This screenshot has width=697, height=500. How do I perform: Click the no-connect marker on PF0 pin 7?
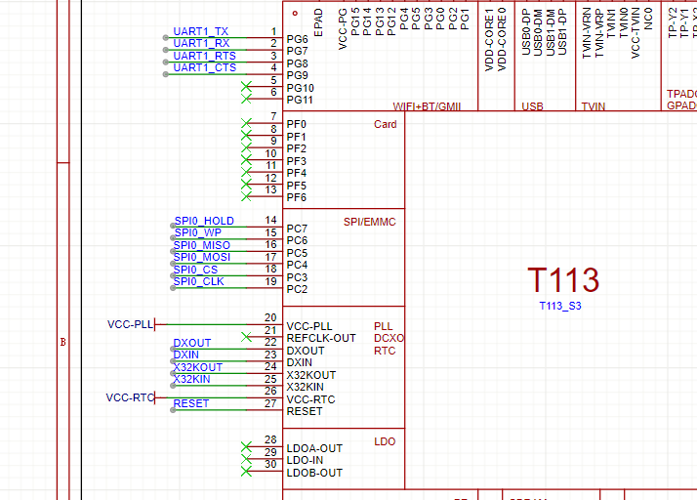click(x=246, y=123)
